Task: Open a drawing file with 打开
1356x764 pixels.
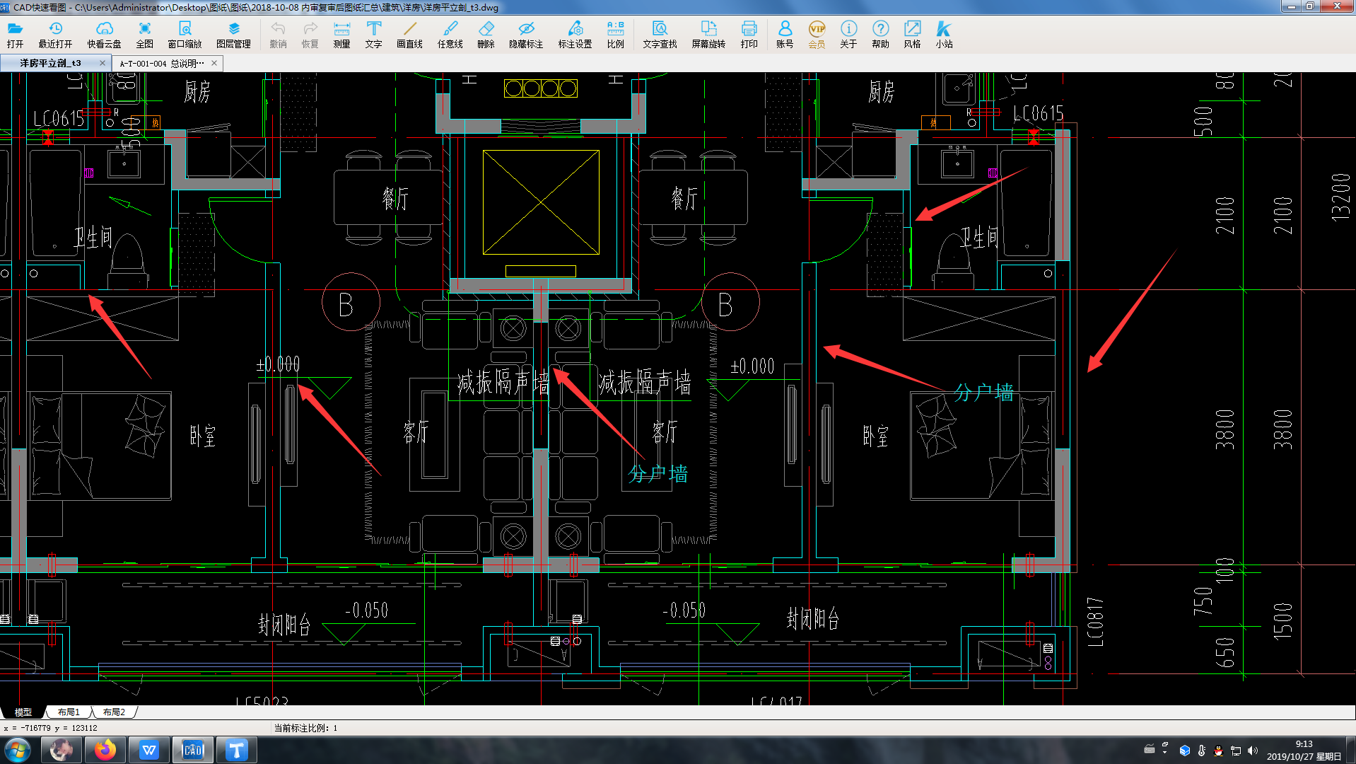Action: (x=15, y=35)
